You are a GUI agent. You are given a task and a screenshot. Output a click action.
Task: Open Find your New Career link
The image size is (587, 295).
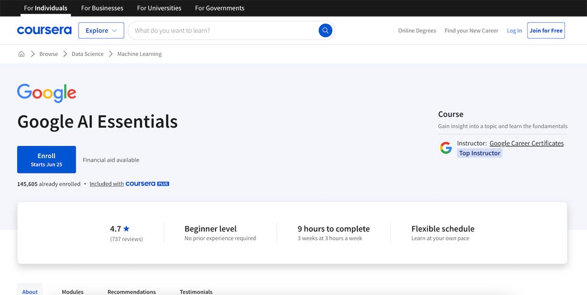pyautogui.click(x=471, y=31)
